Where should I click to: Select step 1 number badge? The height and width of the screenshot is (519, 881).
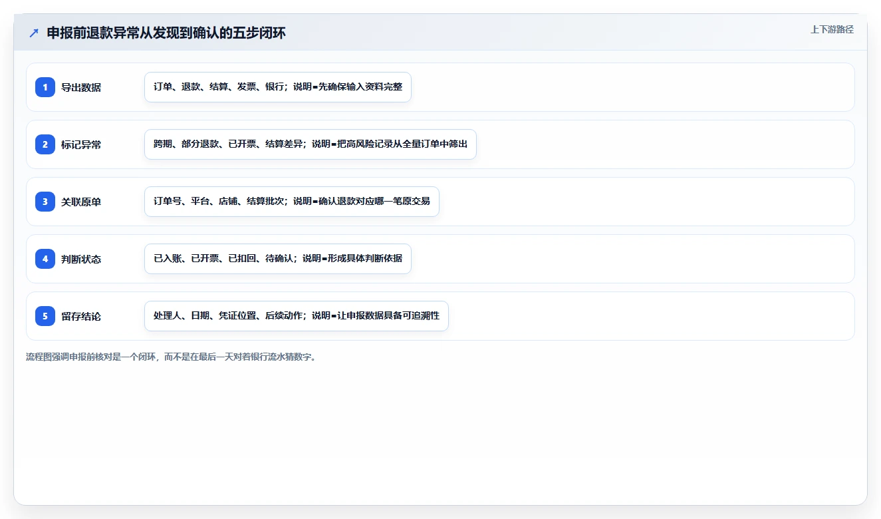45,87
